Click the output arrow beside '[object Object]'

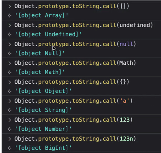point(10,91)
